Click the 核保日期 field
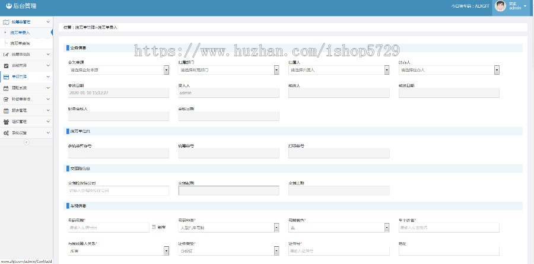Image resolution: width=534 pixels, height=264 pixels. tap(449, 93)
